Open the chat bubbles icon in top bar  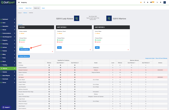(157, 2)
